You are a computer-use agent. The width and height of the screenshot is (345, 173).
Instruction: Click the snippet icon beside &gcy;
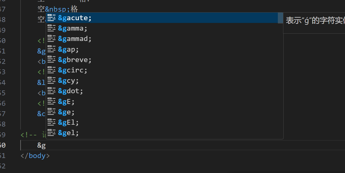coord(52,80)
